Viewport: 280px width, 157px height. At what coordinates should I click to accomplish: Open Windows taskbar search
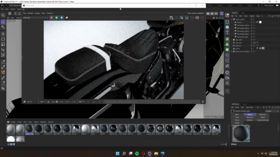point(124,154)
